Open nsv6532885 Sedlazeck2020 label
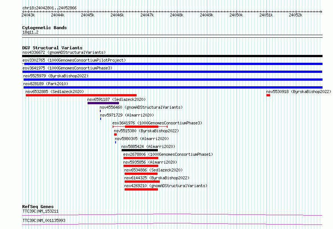 click(x=55, y=92)
